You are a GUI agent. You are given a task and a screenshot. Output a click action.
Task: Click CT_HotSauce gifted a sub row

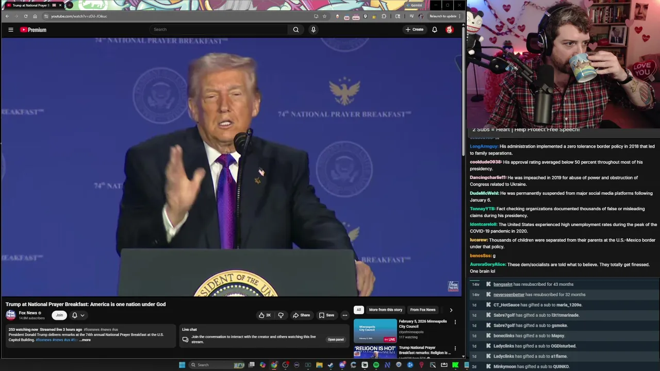tap(564, 305)
